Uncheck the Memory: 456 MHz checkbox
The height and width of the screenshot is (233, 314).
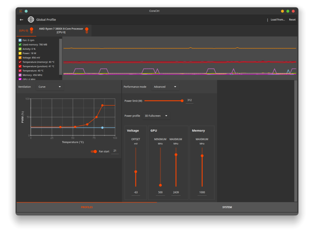tap(20, 75)
